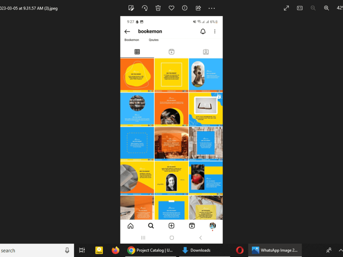This screenshot has height=257, width=343.
Task: Open file info with the info icon
Action: pos(185,8)
